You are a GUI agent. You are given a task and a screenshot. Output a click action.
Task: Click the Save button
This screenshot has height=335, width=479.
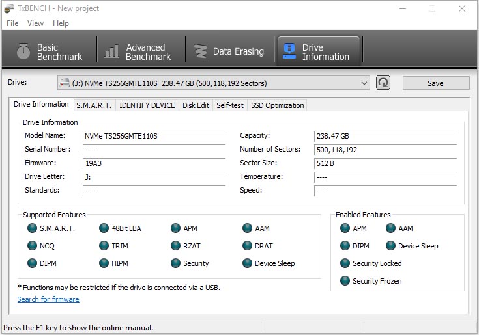[436, 83]
